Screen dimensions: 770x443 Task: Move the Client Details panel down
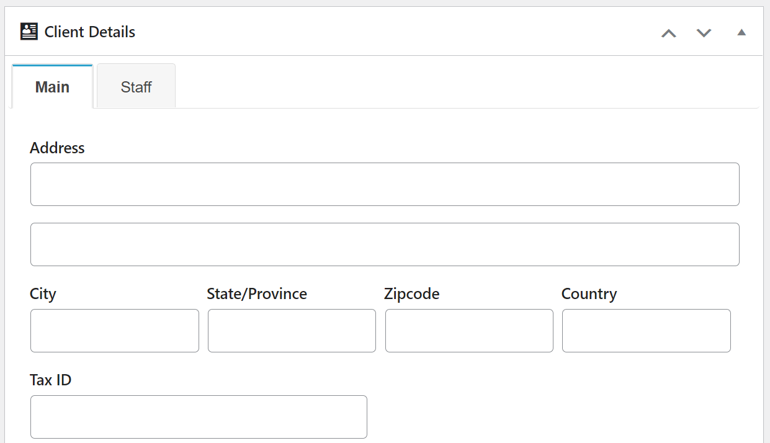pos(704,33)
